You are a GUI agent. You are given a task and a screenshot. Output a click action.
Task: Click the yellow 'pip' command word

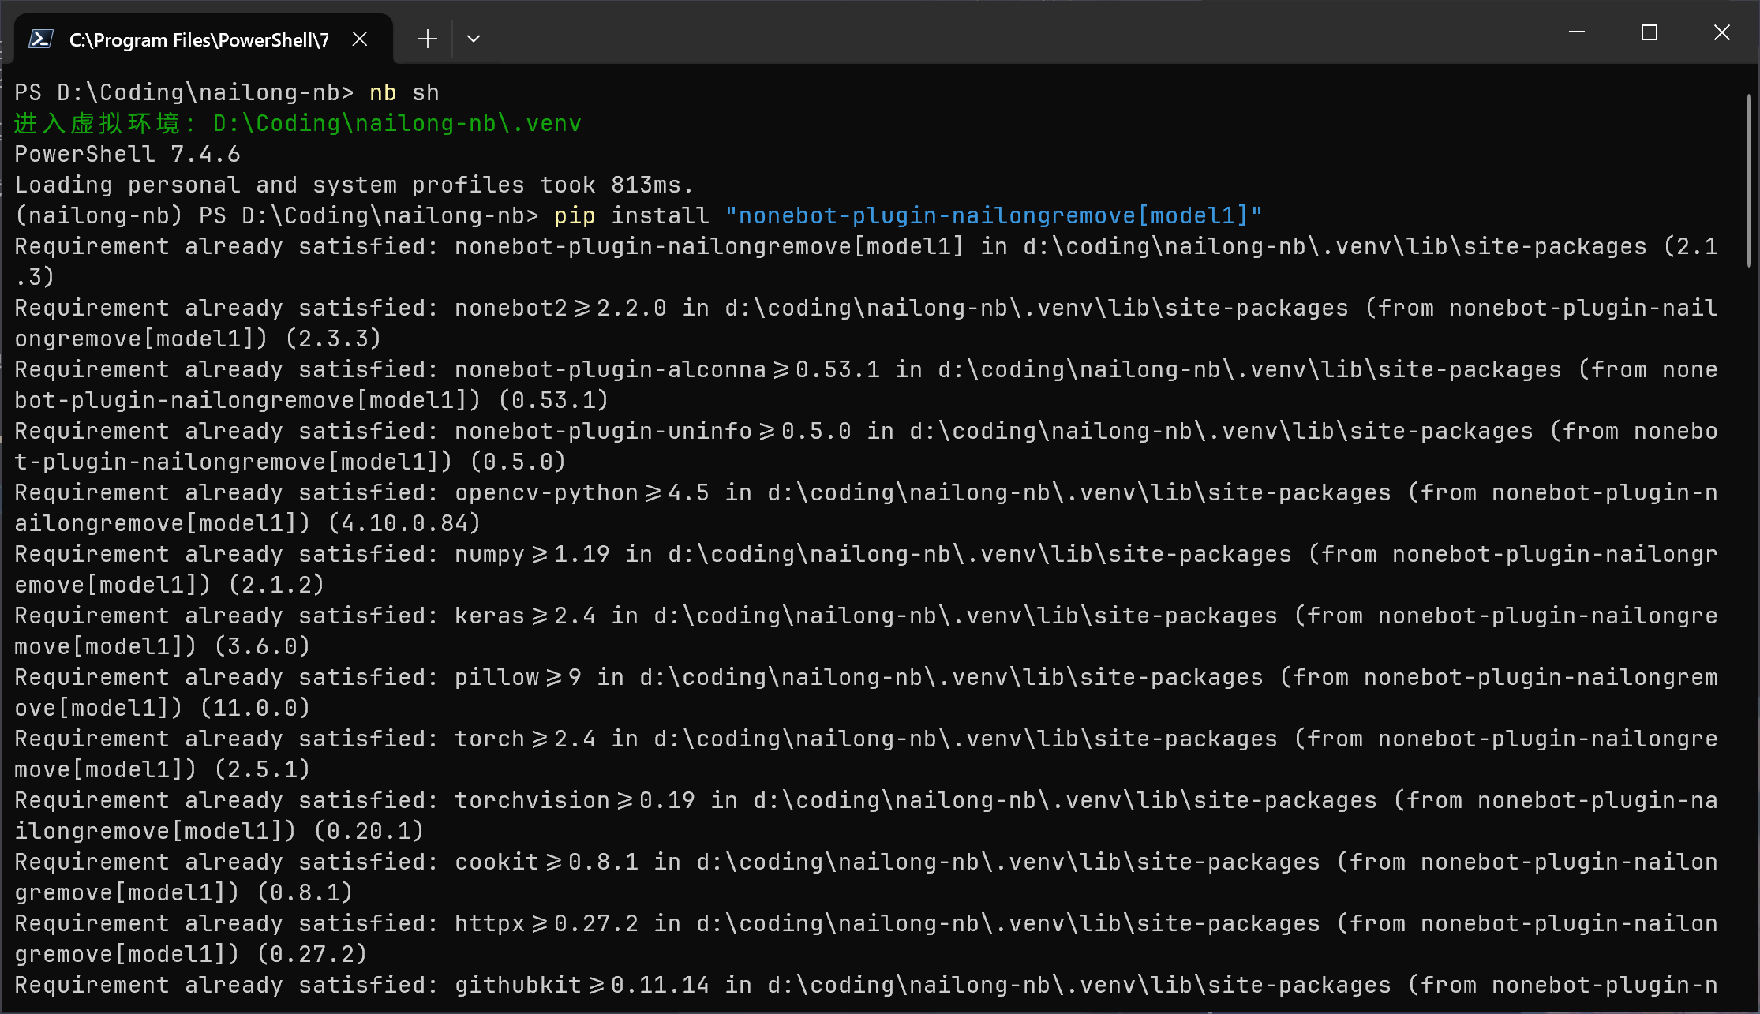tap(575, 216)
